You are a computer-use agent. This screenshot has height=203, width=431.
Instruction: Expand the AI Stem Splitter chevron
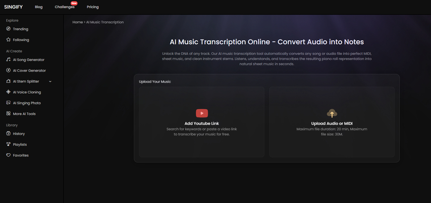click(50, 82)
